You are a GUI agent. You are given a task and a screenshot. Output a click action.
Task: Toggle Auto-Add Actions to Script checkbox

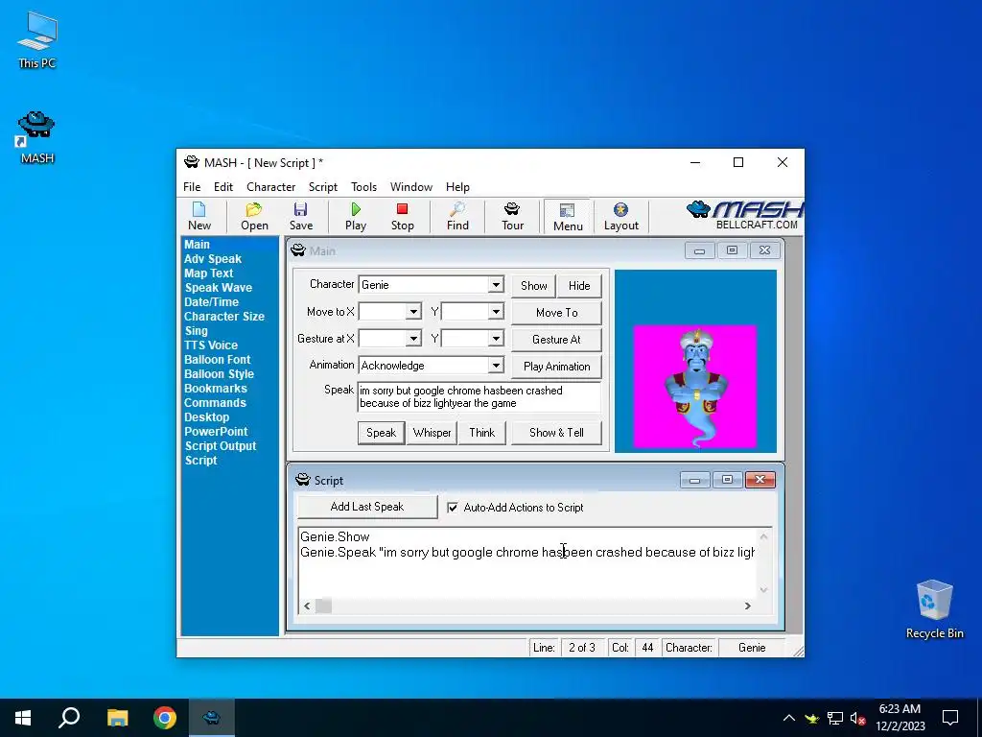click(453, 508)
